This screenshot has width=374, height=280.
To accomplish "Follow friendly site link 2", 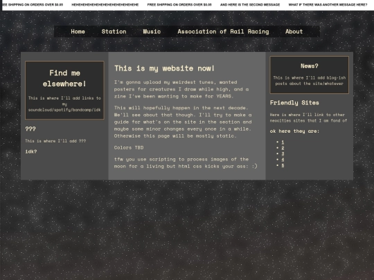I will tap(283, 148).
